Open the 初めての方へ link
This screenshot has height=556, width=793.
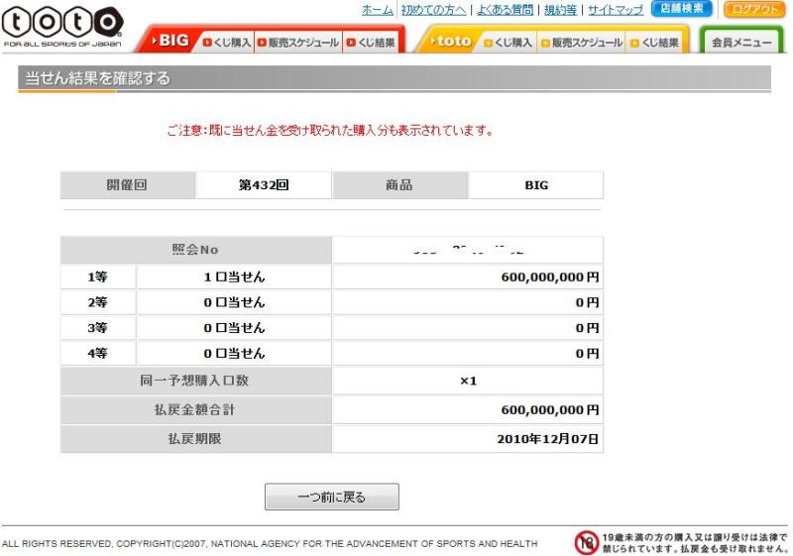[x=434, y=10]
